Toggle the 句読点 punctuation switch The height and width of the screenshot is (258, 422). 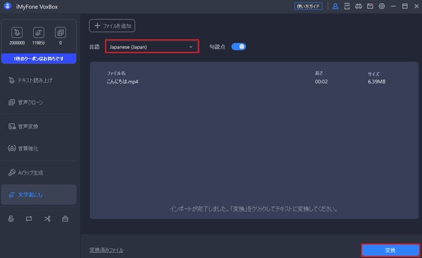238,47
